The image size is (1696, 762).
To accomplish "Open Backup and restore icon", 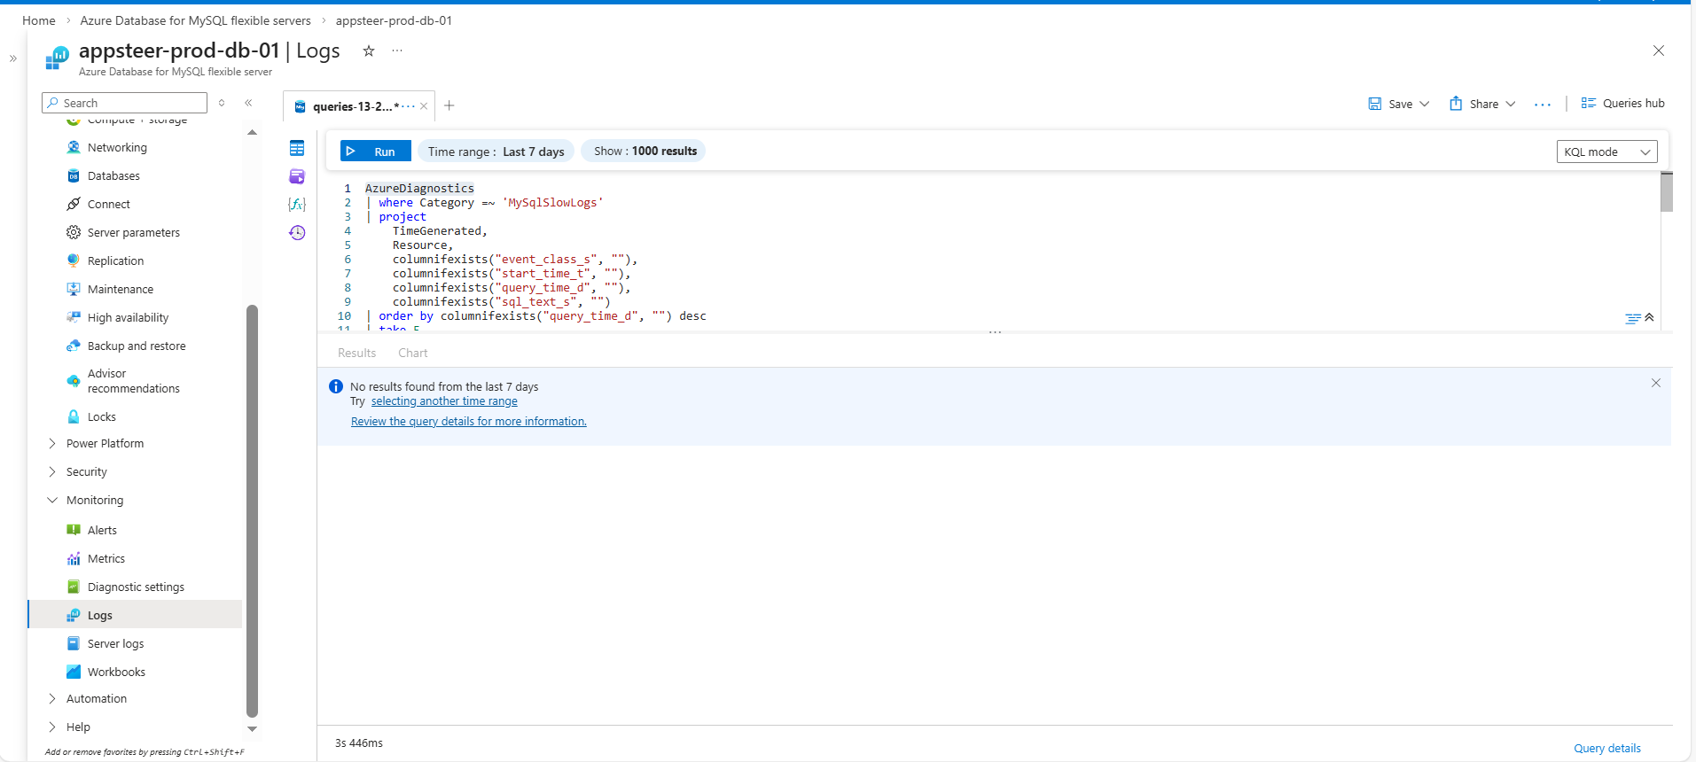I will [x=74, y=346].
